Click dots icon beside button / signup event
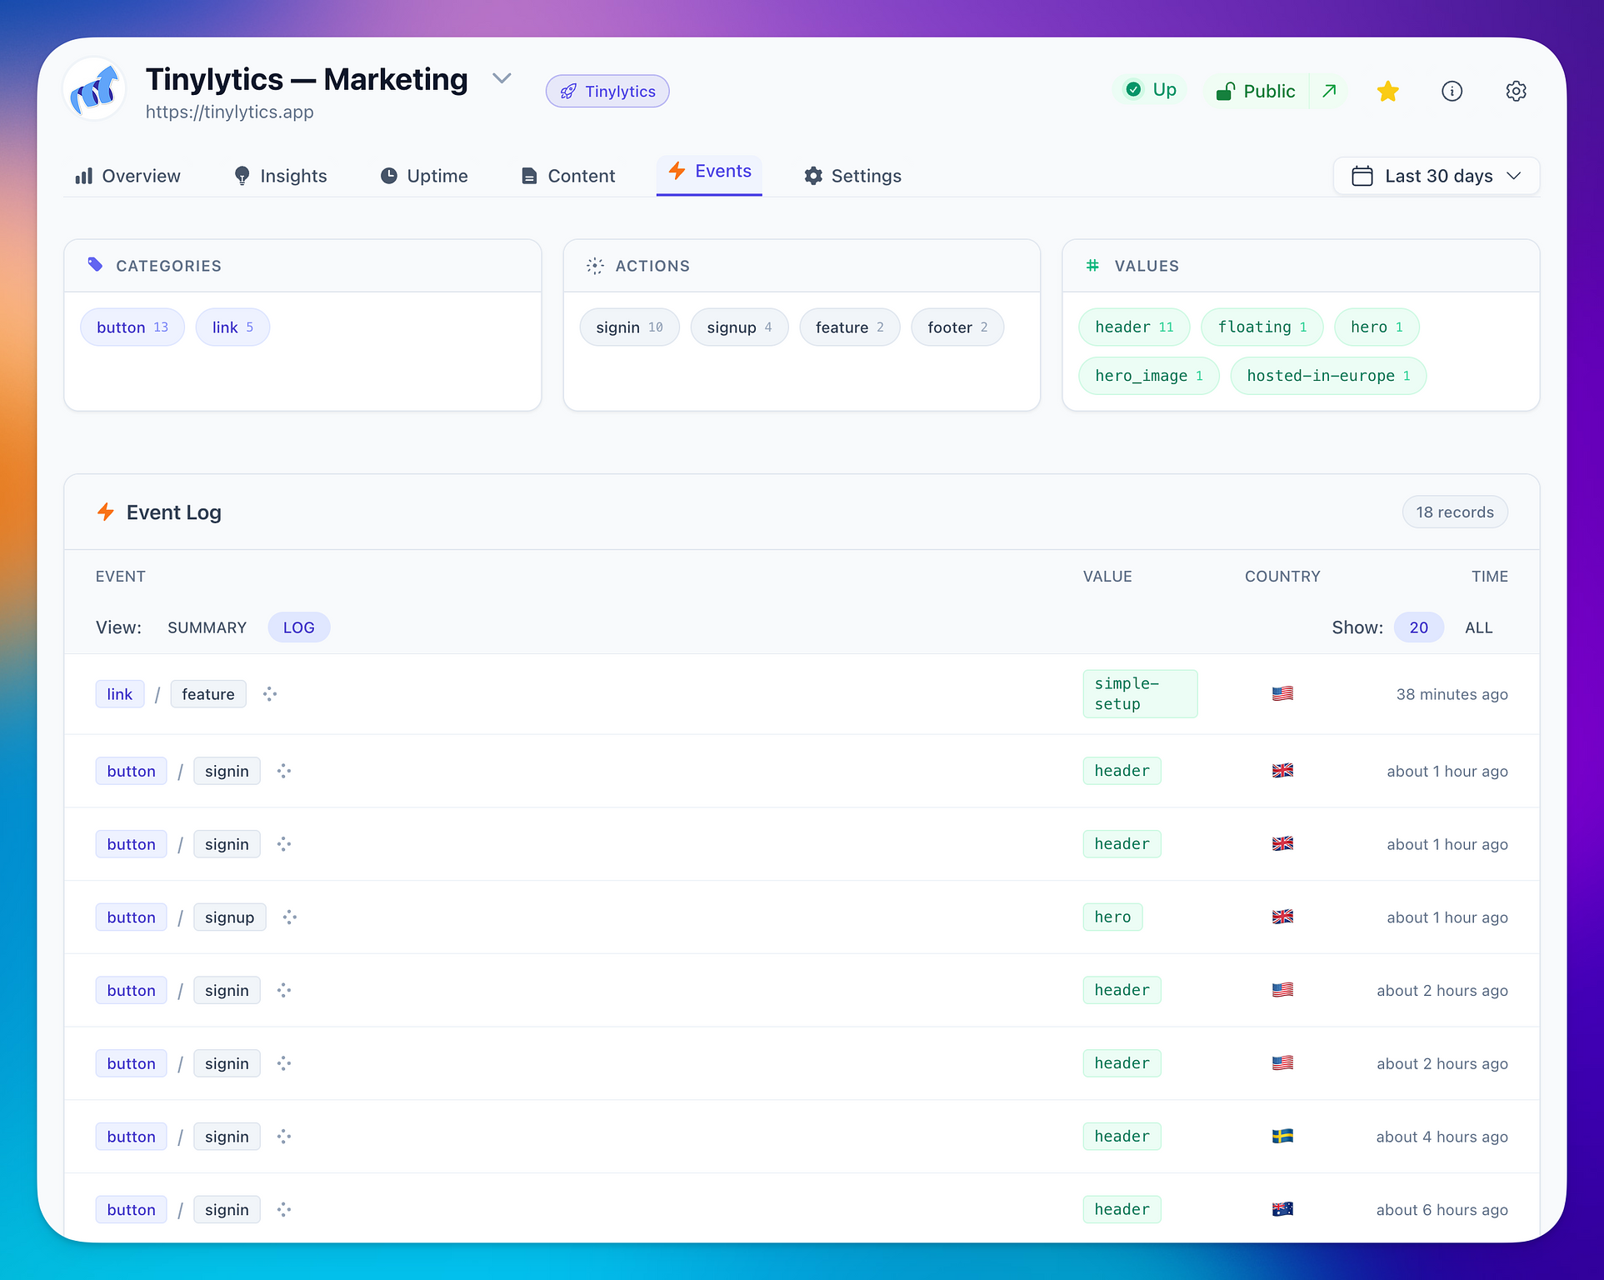 (290, 917)
